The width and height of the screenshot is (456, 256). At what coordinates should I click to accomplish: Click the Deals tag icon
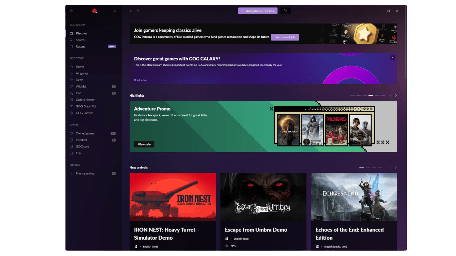point(71,80)
